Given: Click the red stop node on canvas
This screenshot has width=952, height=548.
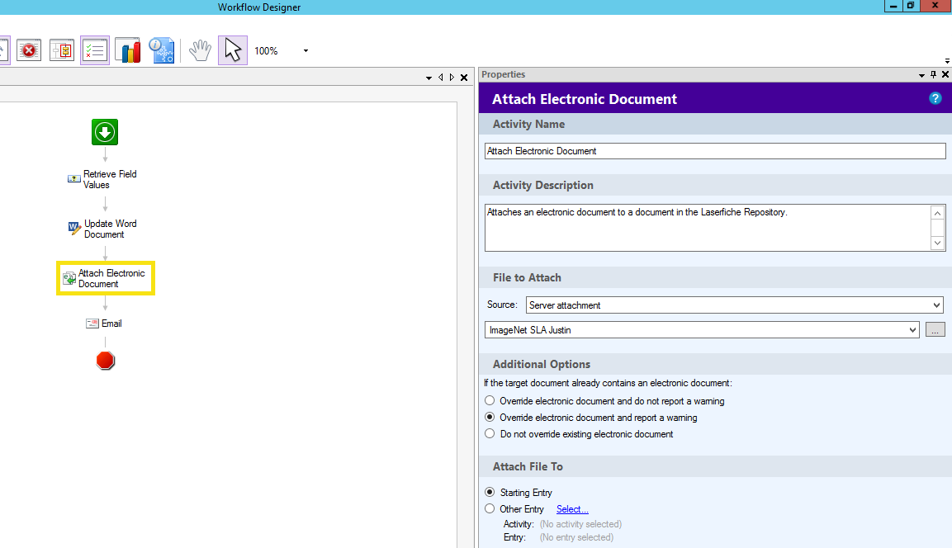Looking at the screenshot, I should (x=105, y=361).
